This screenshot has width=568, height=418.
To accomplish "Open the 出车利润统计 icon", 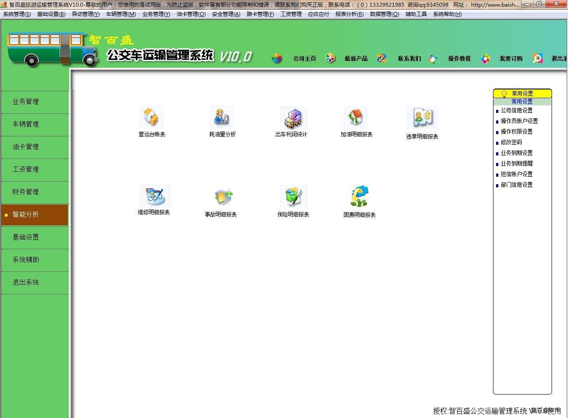I will (x=293, y=118).
